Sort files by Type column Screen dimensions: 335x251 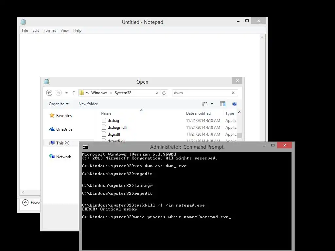[230, 113]
